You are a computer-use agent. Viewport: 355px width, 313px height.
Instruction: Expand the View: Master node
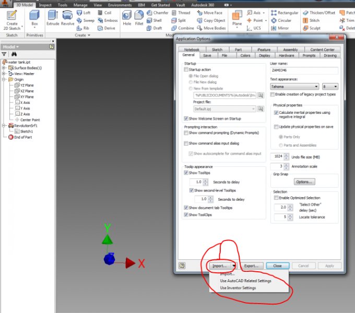[x=4, y=74]
